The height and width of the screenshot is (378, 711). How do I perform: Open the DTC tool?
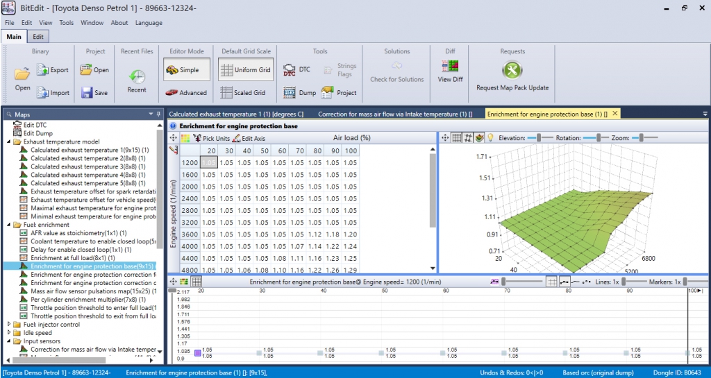coord(296,70)
